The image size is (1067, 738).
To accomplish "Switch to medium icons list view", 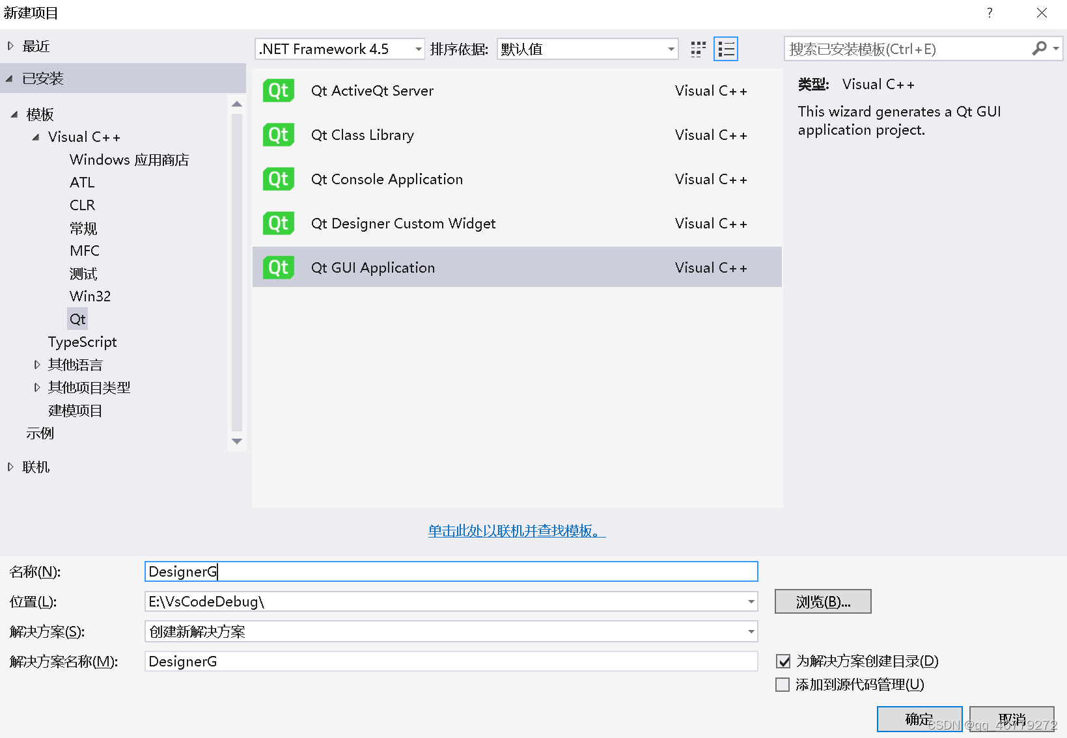I will coord(726,49).
